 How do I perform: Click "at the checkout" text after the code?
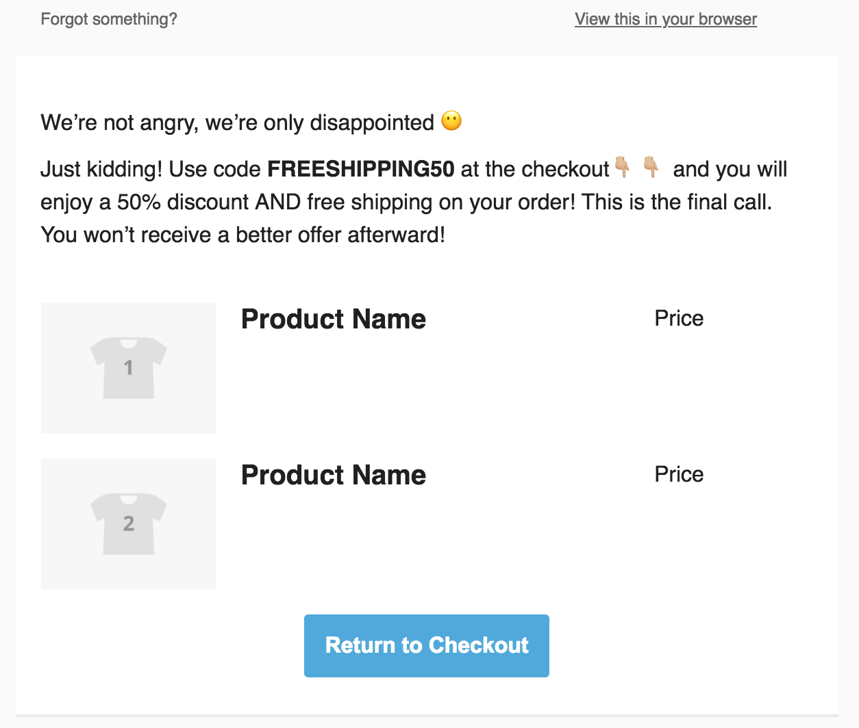tap(534, 169)
